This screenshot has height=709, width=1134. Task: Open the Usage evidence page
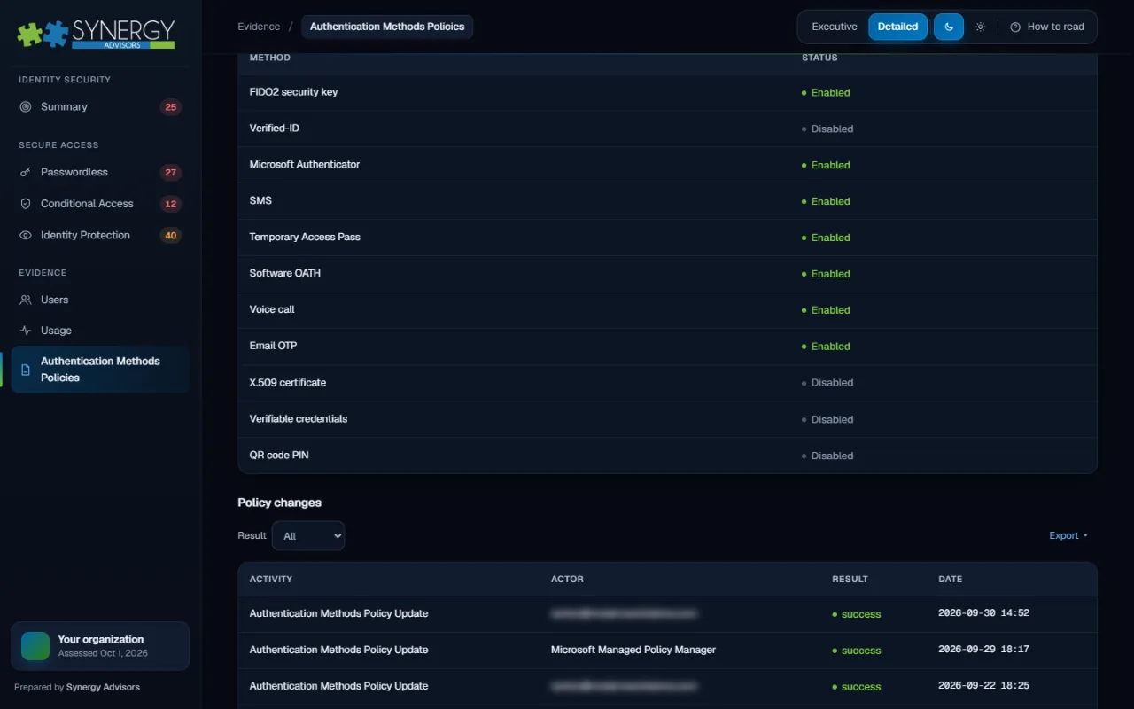(100, 331)
